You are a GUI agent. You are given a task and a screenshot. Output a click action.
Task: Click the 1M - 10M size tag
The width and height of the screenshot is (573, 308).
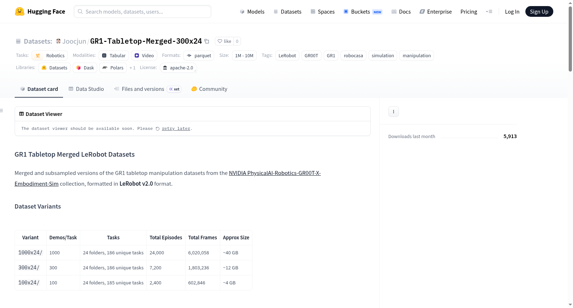pos(244,55)
